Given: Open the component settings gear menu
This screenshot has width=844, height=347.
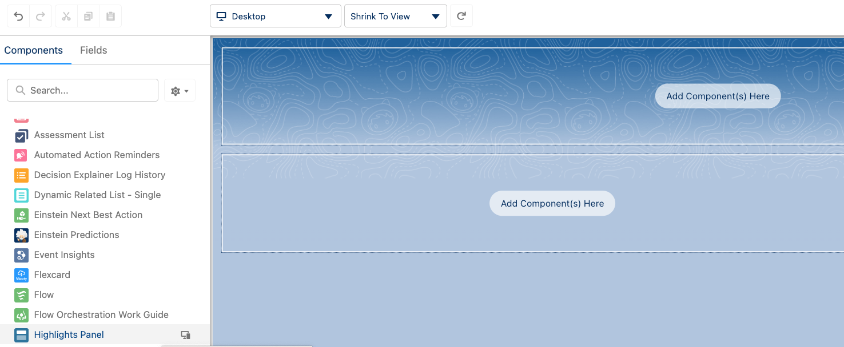Looking at the screenshot, I should (x=180, y=90).
